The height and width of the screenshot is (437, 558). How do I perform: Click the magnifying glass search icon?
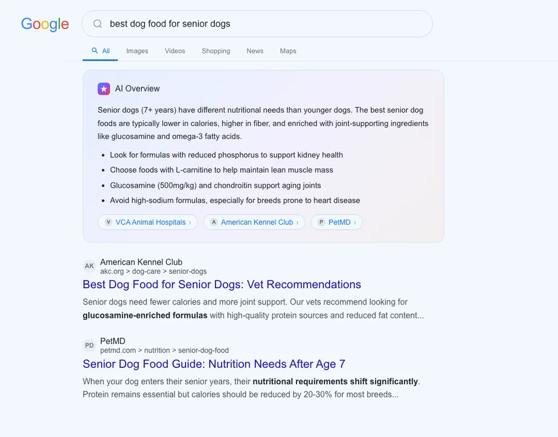coord(97,24)
